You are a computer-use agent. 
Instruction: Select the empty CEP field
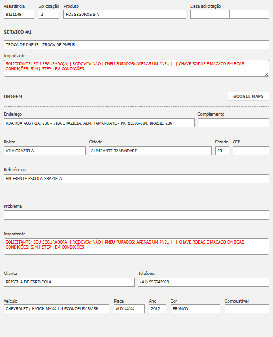pyautogui.click(x=251, y=151)
